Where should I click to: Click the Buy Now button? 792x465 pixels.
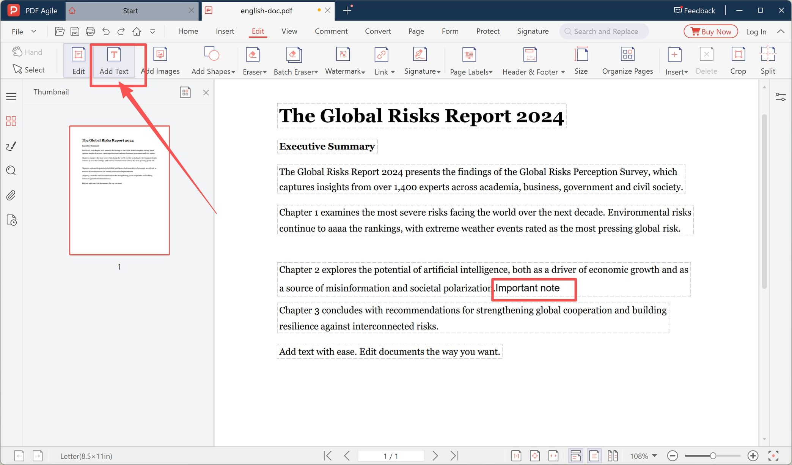[x=710, y=32]
